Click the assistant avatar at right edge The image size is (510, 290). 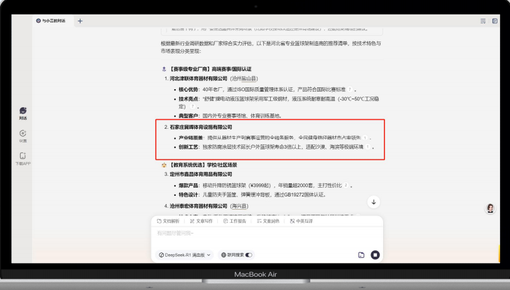pyautogui.click(x=491, y=208)
